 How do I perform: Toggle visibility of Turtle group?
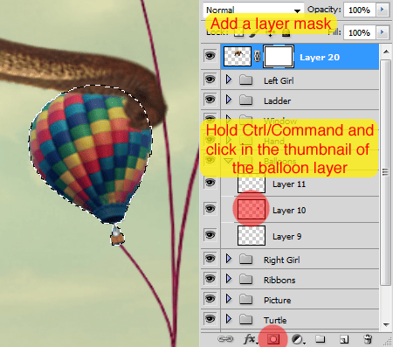pos(210,319)
